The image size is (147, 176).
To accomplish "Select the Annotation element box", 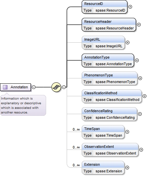I will pos(15,87).
